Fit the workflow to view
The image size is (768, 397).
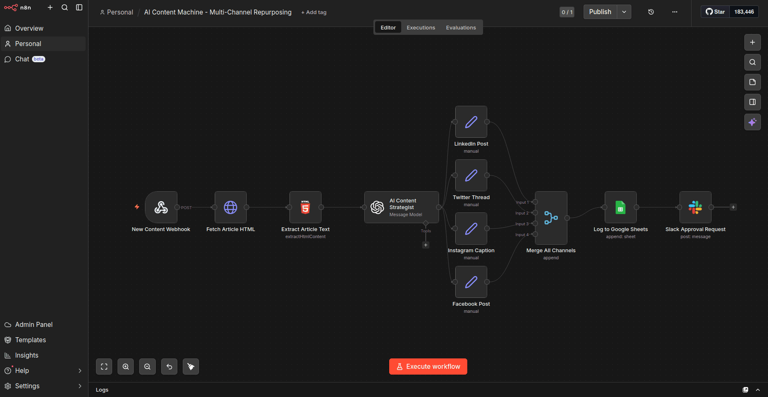coord(104,366)
